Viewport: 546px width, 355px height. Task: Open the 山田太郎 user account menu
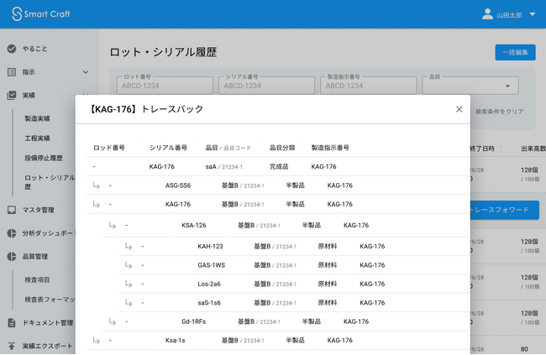point(509,14)
